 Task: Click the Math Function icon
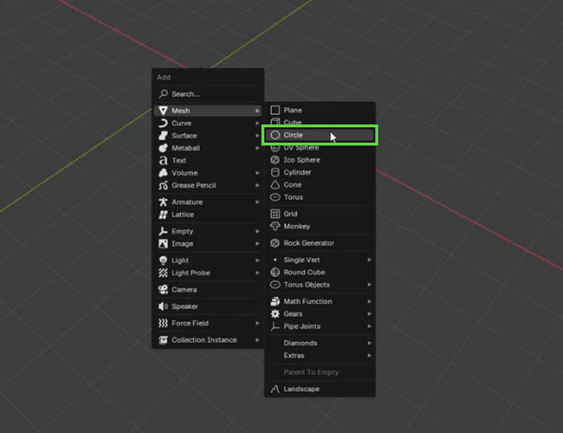(275, 301)
